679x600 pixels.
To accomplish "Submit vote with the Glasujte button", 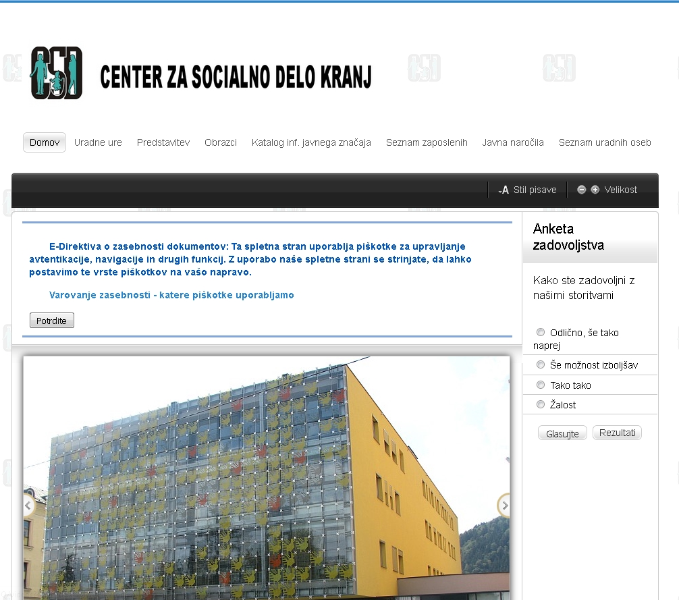I will click(x=562, y=433).
